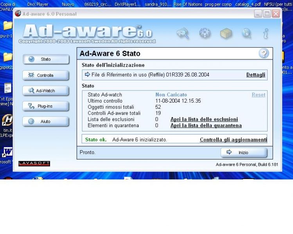Open the info "i" icon in header

pyautogui.click(x=266, y=34)
